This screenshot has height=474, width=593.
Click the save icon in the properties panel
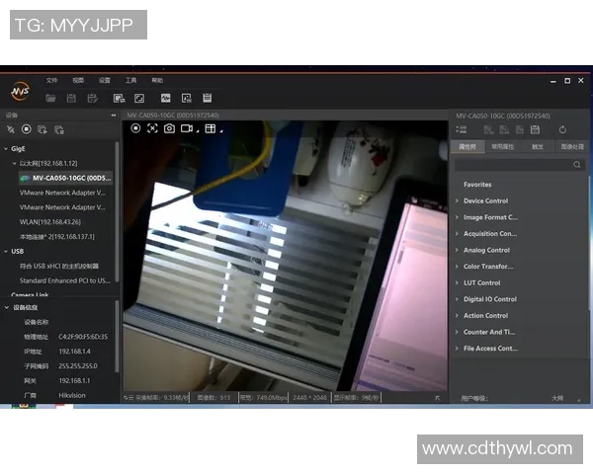(x=535, y=129)
